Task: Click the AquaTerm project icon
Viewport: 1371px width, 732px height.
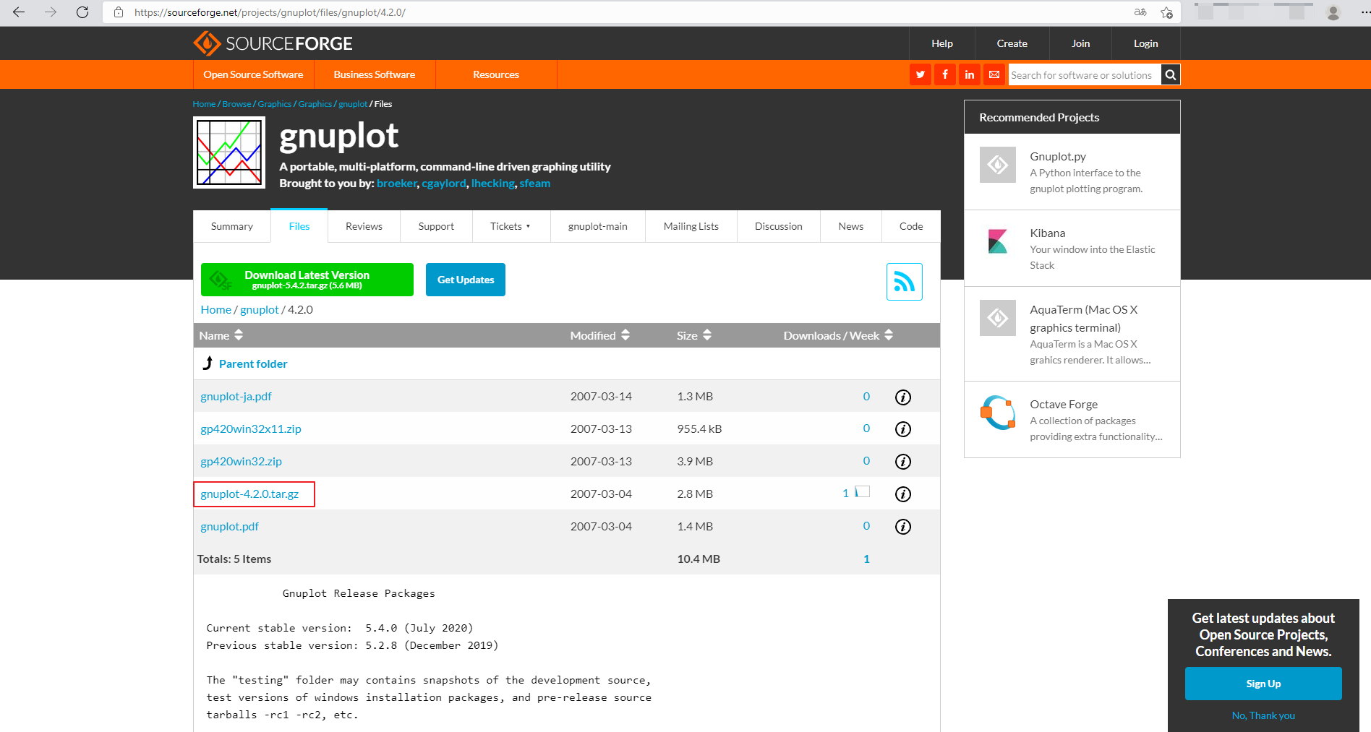Action: [x=998, y=318]
